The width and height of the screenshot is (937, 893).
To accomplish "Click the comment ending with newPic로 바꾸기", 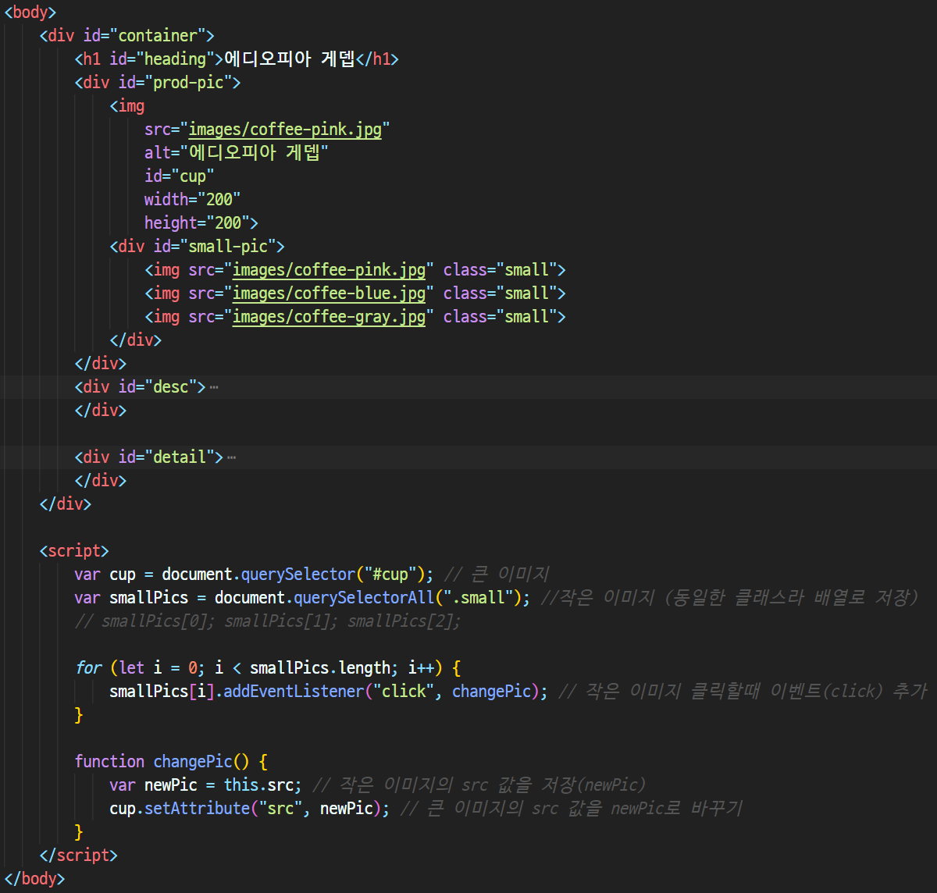I will [x=571, y=809].
